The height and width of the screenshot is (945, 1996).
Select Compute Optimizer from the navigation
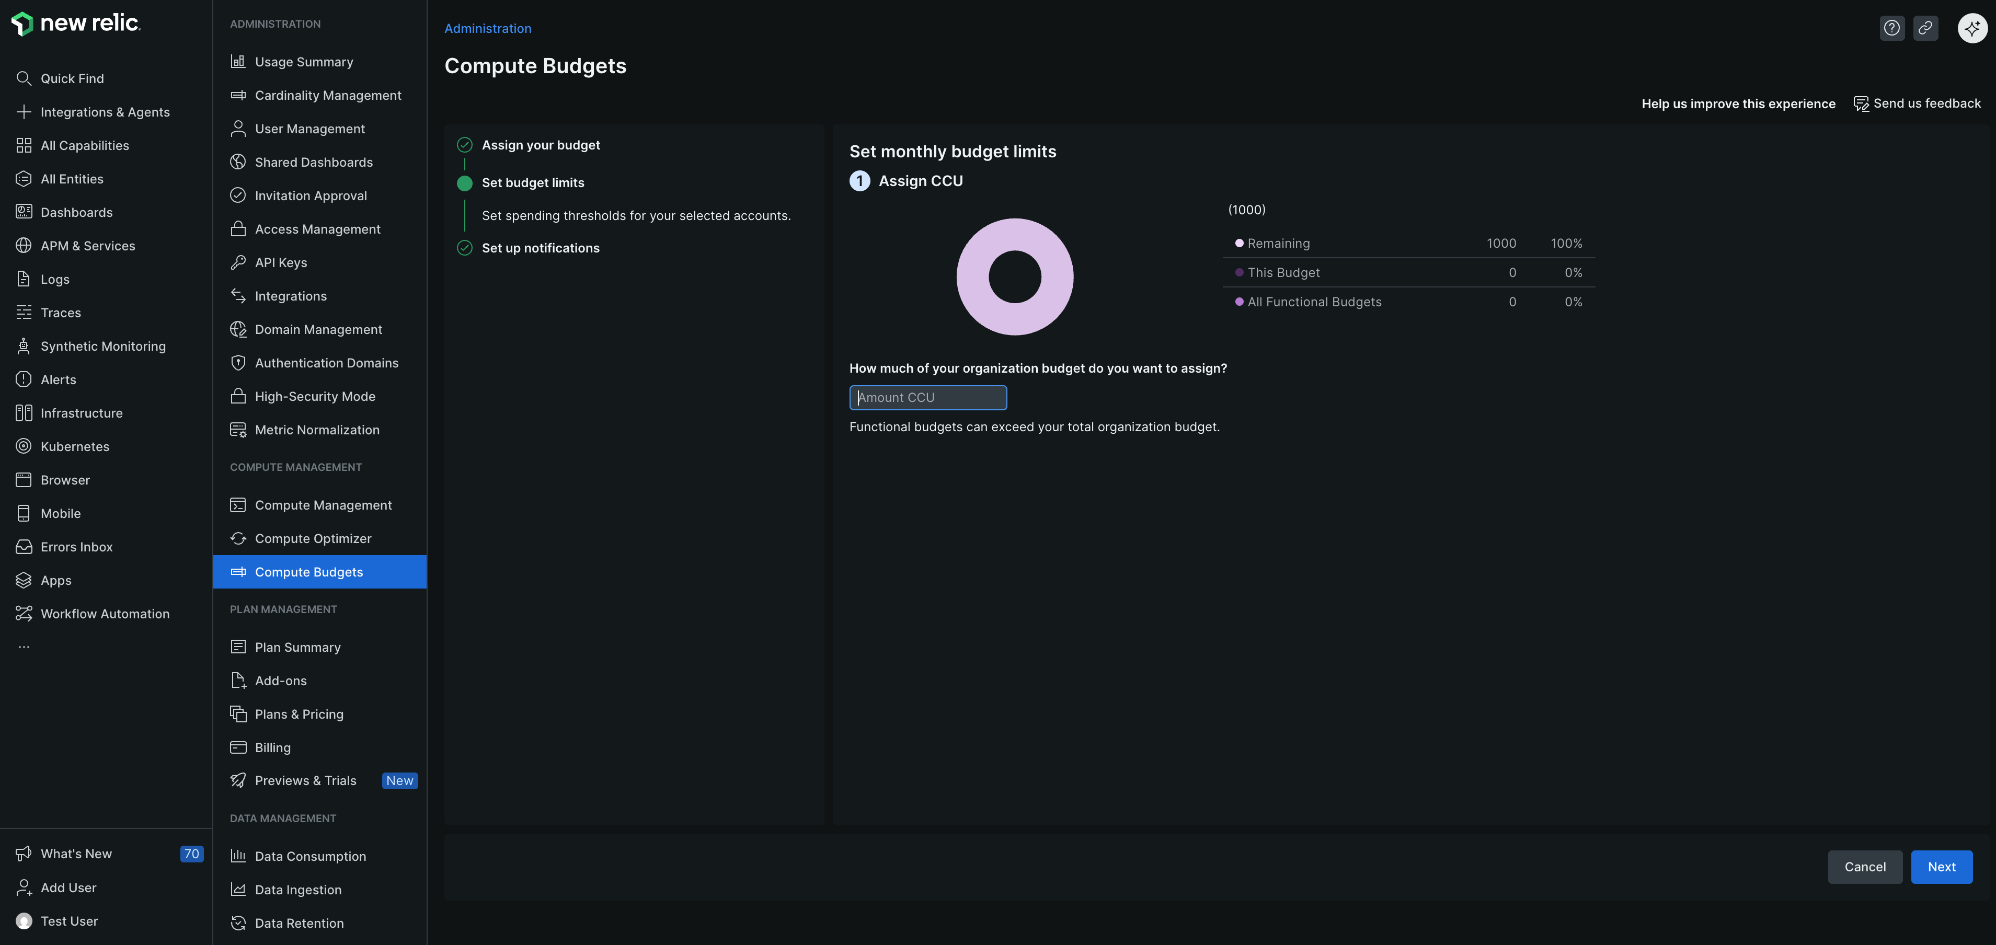pos(312,537)
